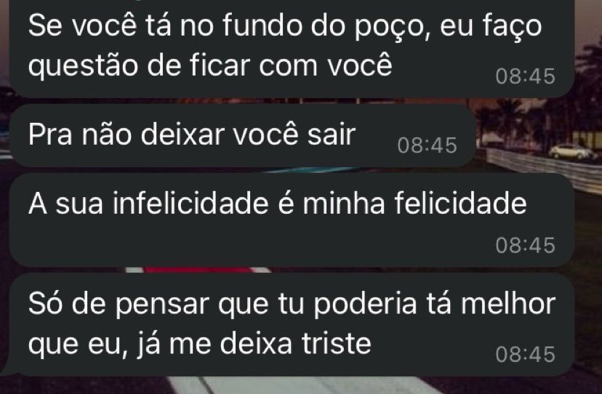Select the "Pra não deixar você sair" message
This screenshot has width=602, height=394.
pyautogui.click(x=243, y=135)
